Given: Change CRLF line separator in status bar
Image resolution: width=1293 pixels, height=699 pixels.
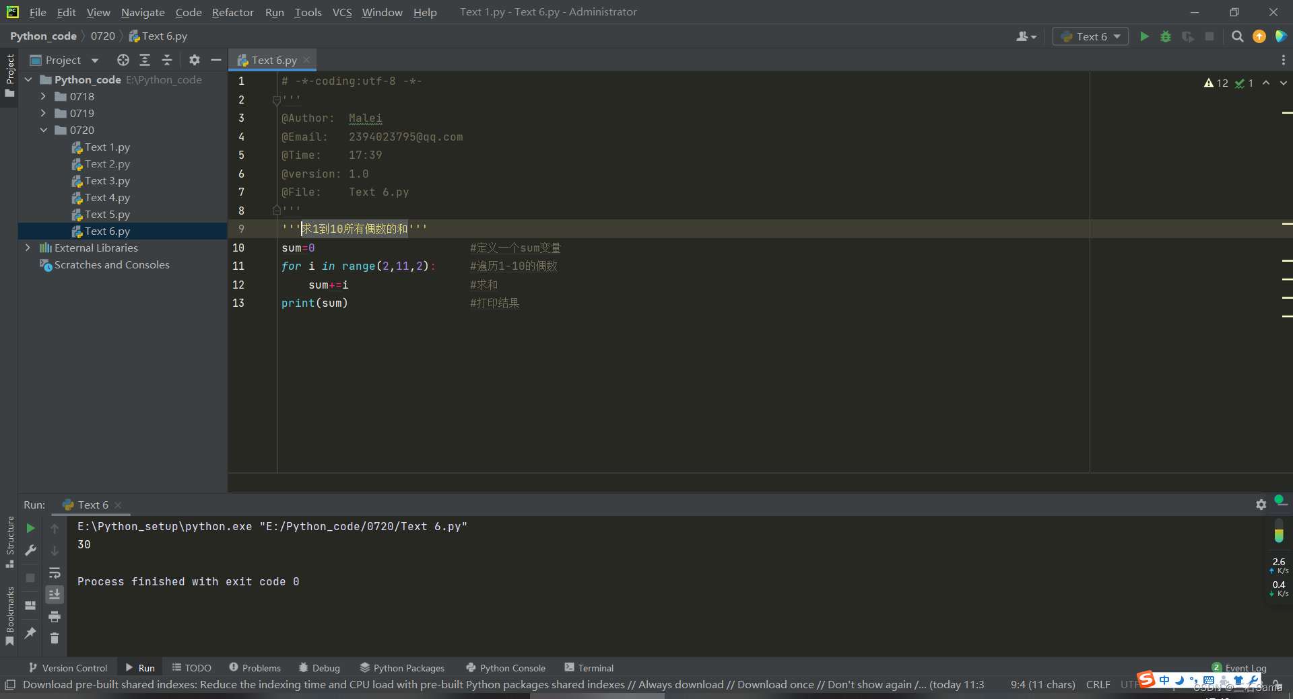Looking at the screenshot, I should click(x=1098, y=684).
